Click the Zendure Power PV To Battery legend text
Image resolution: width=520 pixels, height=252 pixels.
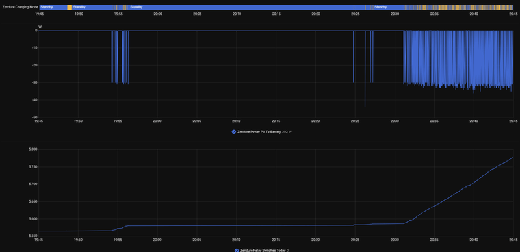tap(259, 132)
